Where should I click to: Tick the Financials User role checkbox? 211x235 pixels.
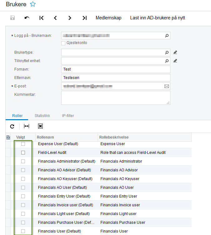tap(23, 231)
